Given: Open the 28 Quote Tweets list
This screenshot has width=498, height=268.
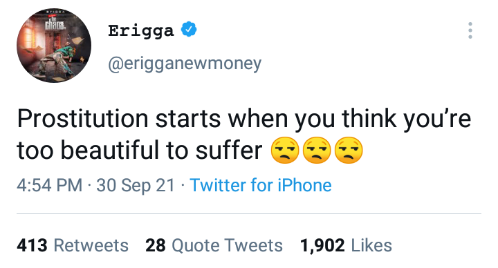Looking at the screenshot, I should pos(214,245).
